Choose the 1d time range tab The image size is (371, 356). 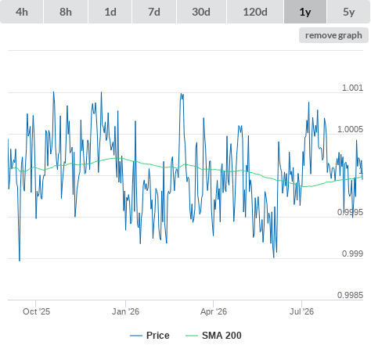tap(110, 12)
